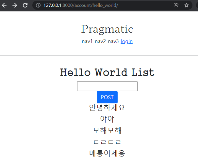The height and width of the screenshot is (165, 198).
Task: Focus the empty text input above POST
Action: click(x=107, y=86)
